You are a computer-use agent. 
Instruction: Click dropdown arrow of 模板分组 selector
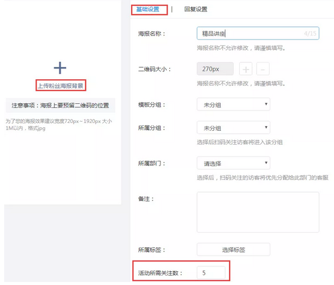tap(266, 104)
